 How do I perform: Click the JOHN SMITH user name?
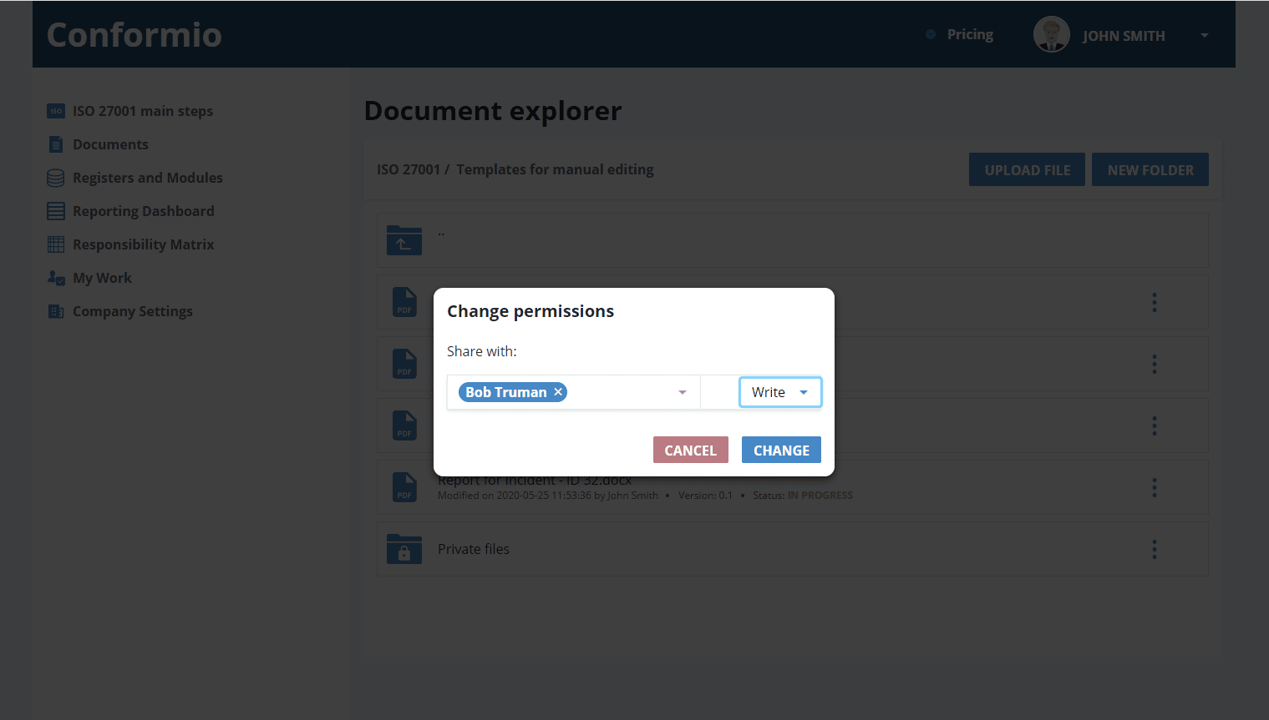pos(1124,36)
